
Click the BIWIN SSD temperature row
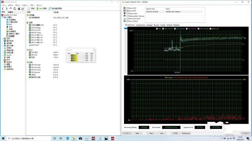pyautogui.click(x=43, y=45)
